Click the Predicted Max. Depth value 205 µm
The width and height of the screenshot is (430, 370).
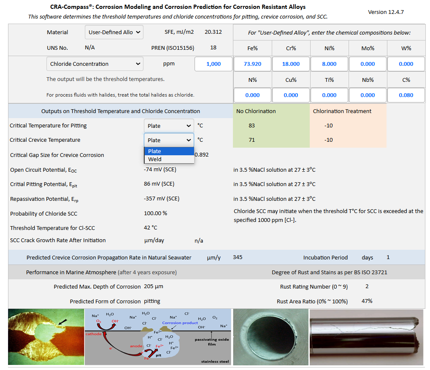click(x=153, y=286)
